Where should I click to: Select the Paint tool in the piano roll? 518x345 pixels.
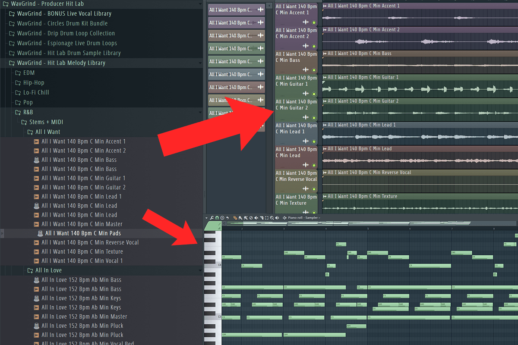coord(240,218)
